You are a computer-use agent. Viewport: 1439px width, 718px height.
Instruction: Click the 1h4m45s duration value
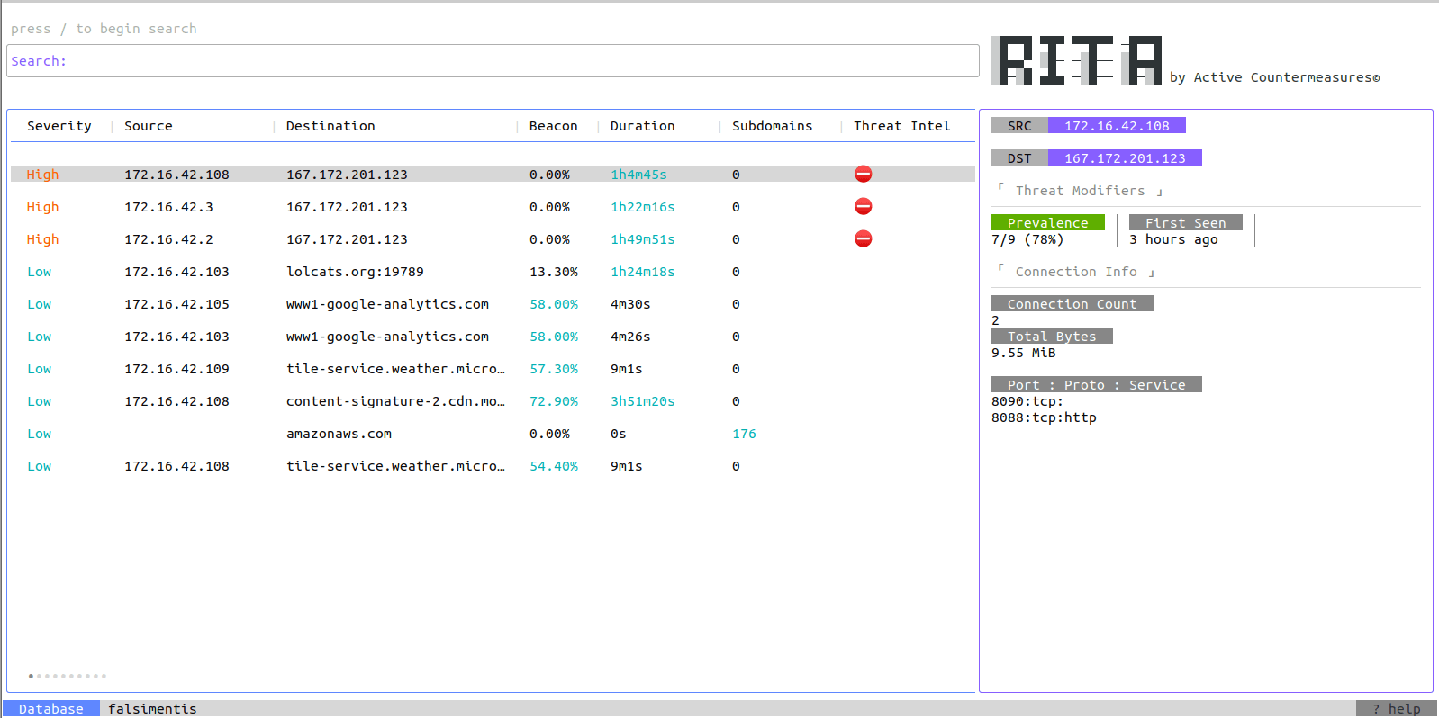638,175
